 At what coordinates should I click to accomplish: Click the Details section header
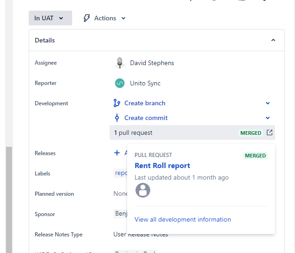[157, 40]
